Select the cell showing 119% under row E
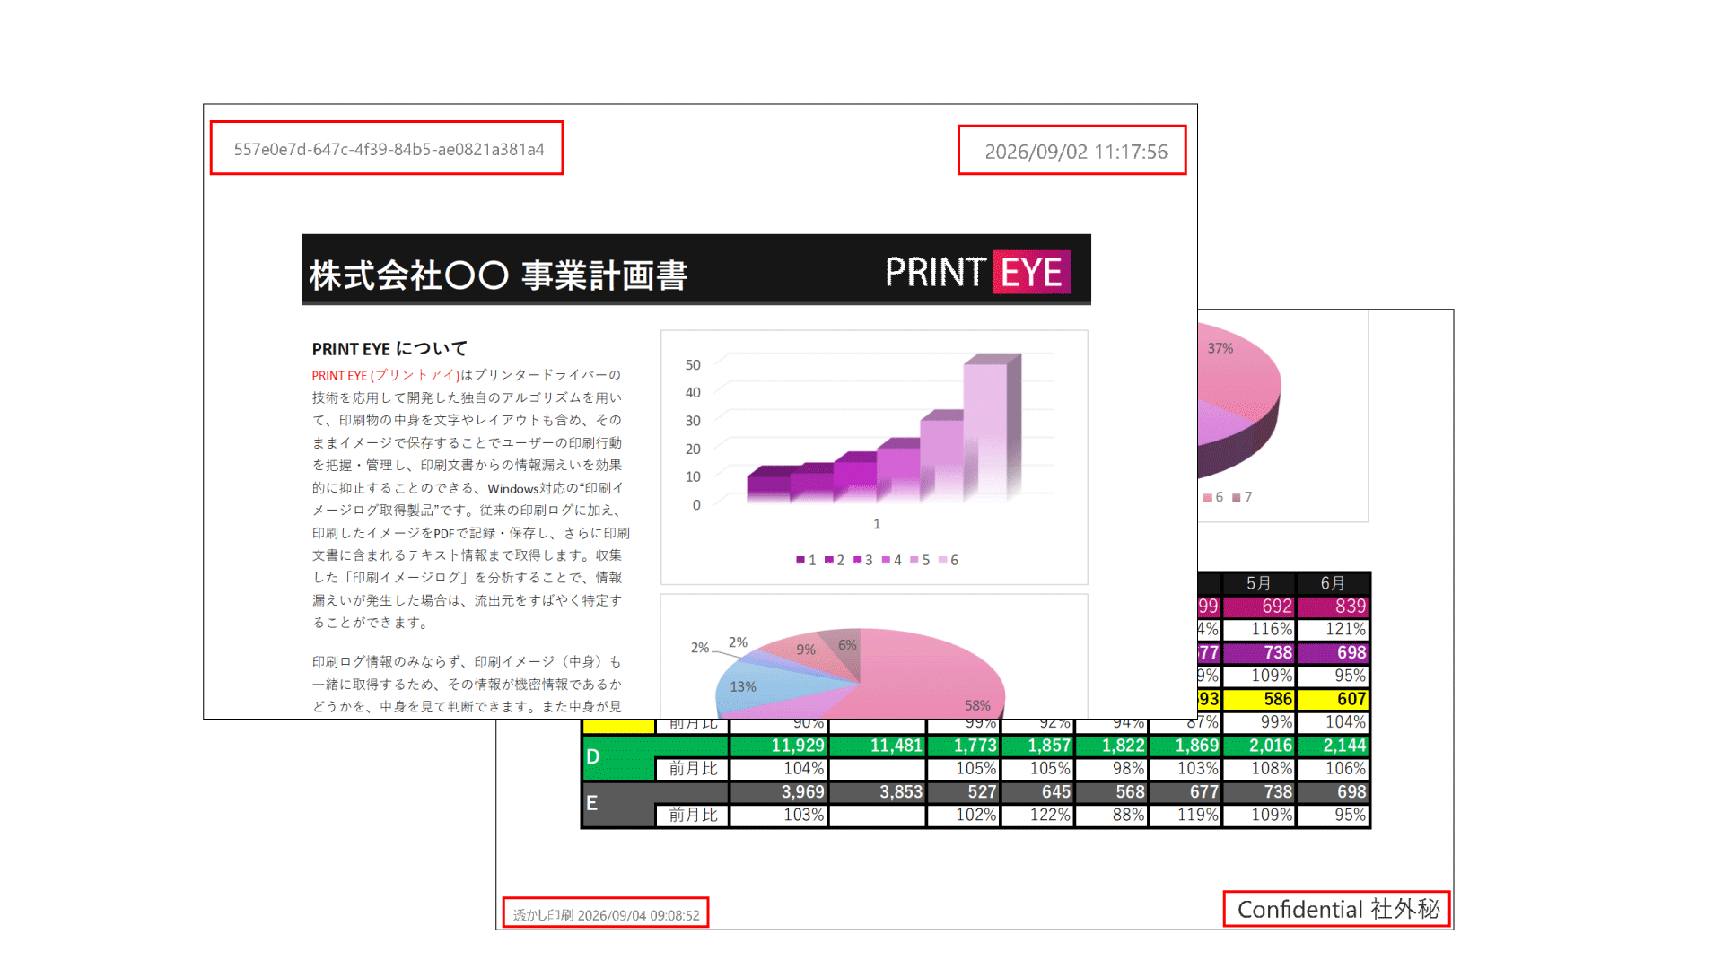This screenshot has width=1723, height=969. pos(1185,816)
